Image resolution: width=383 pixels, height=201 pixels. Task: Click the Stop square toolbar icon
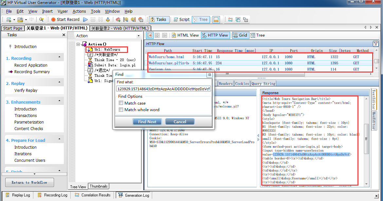coord(93,20)
